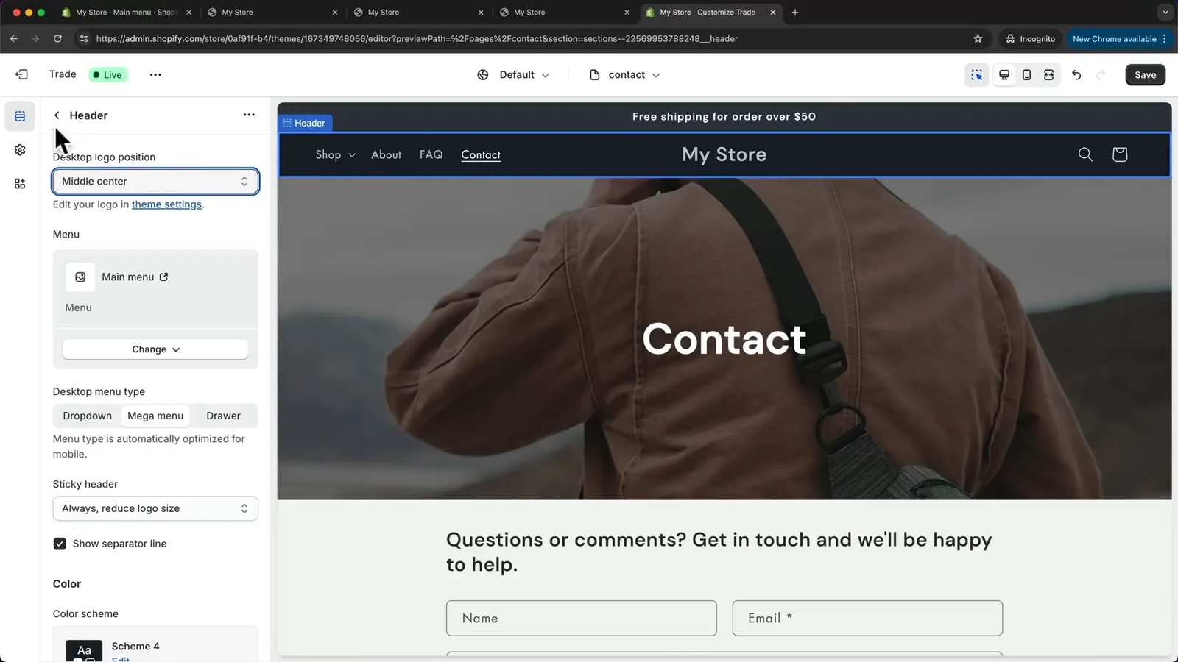This screenshot has width=1178, height=662.
Task: Click the Incognito indicator
Action: [1031, 39]
